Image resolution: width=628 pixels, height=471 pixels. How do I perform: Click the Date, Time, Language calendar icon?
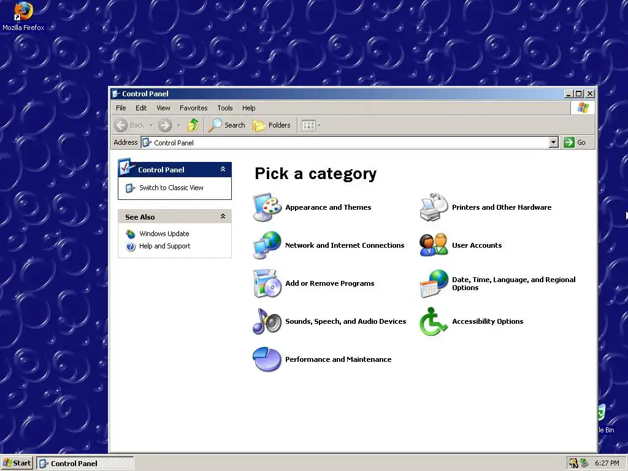434,283
